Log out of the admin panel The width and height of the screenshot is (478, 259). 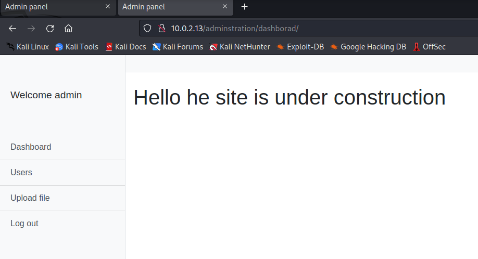pyautogui.click(x=24, y=224)
